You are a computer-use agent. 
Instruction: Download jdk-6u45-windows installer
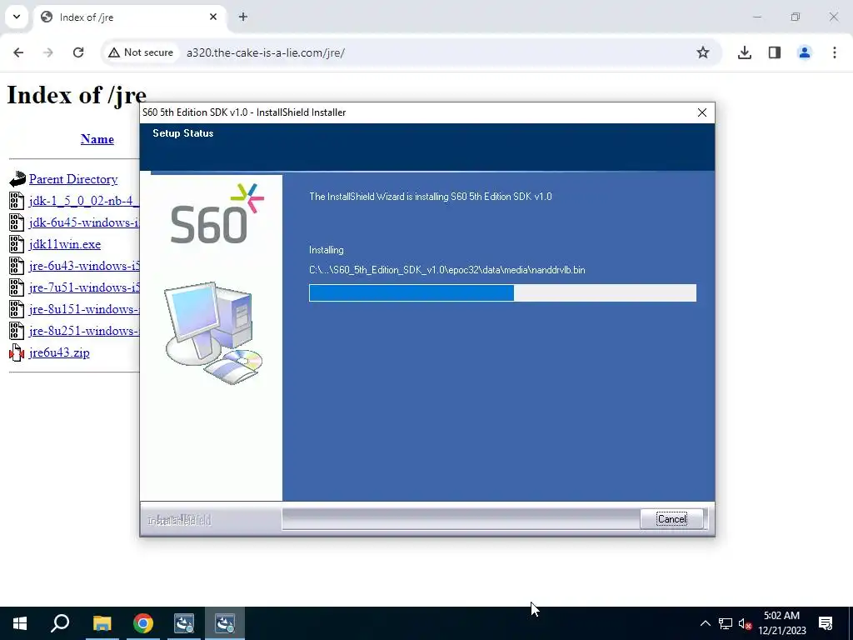[x=84, y=222]
